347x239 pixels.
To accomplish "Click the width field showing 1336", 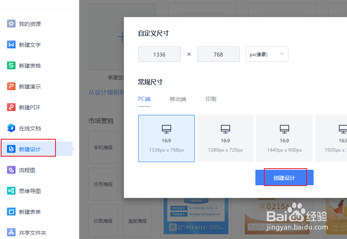I will click(160, 54).
